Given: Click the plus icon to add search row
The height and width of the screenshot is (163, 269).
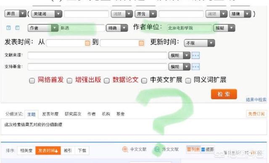Looking at the screenshot, I should [x=8, y=28].
